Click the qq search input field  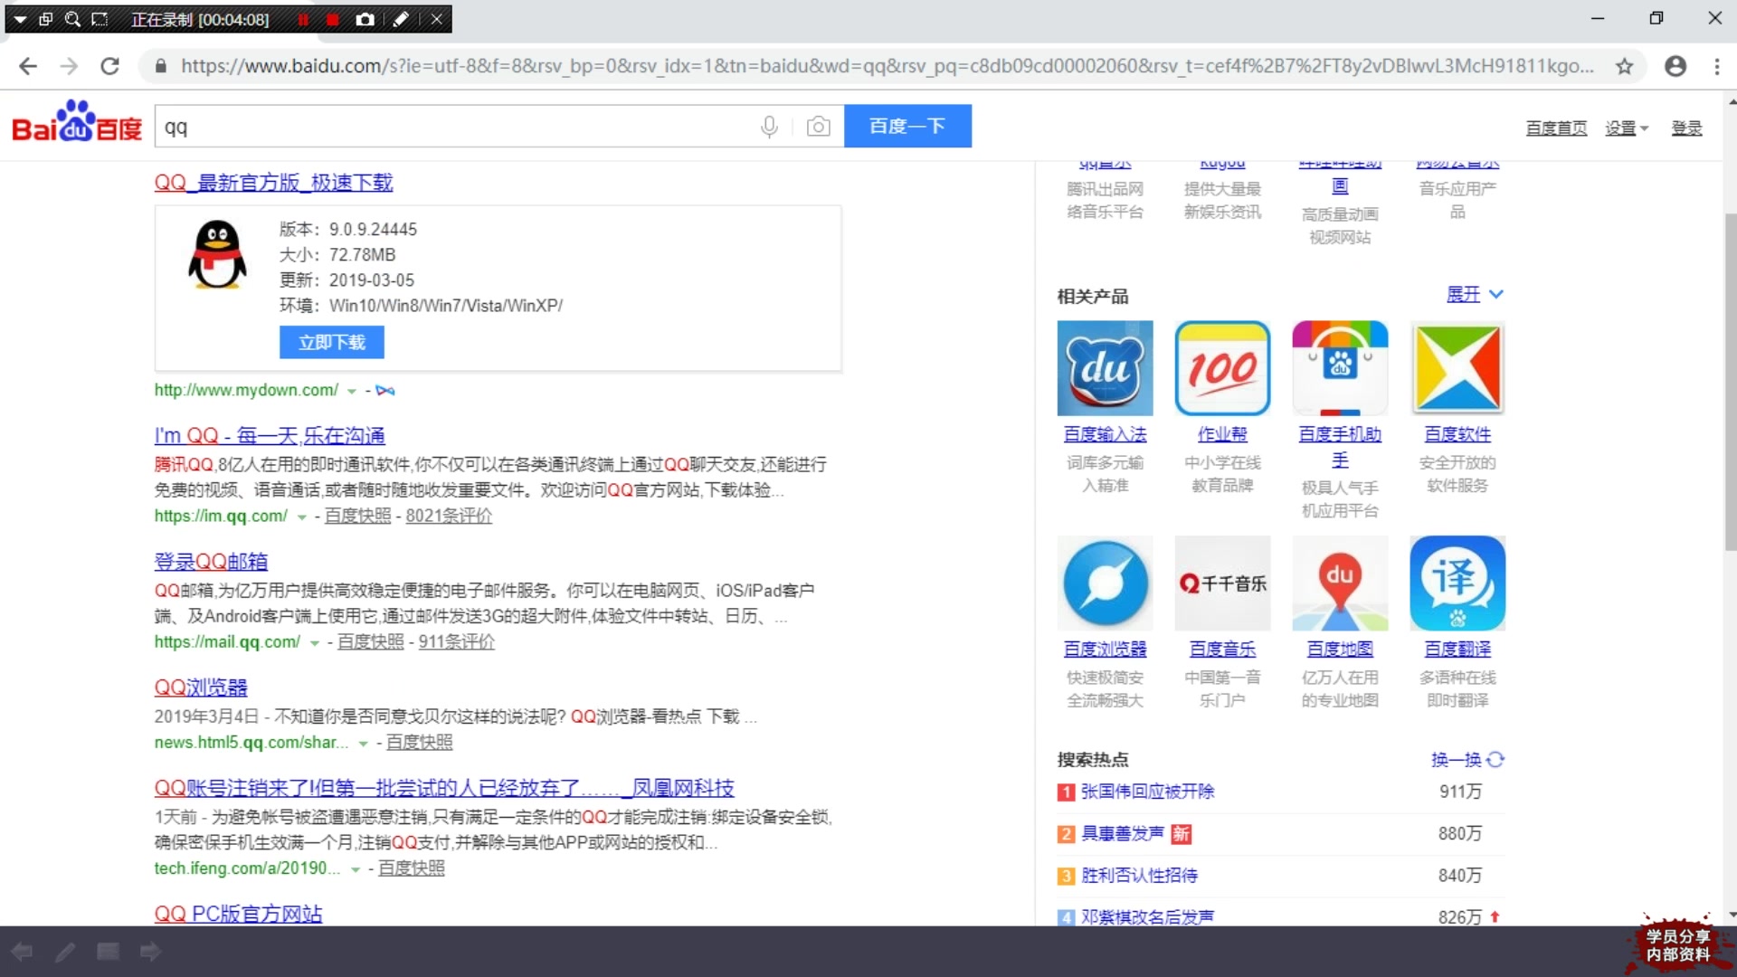(452, 127)
